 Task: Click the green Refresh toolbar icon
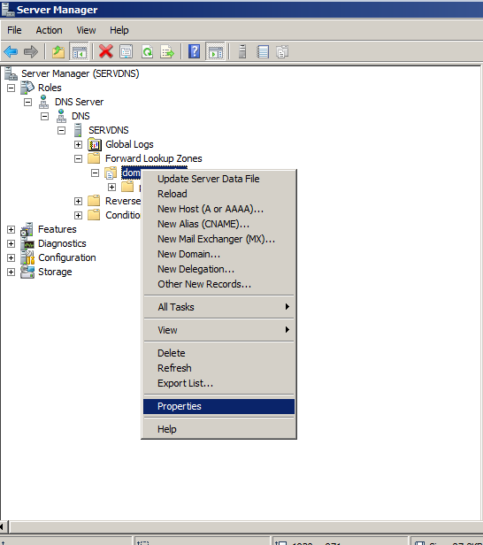(x=148, y=52)
